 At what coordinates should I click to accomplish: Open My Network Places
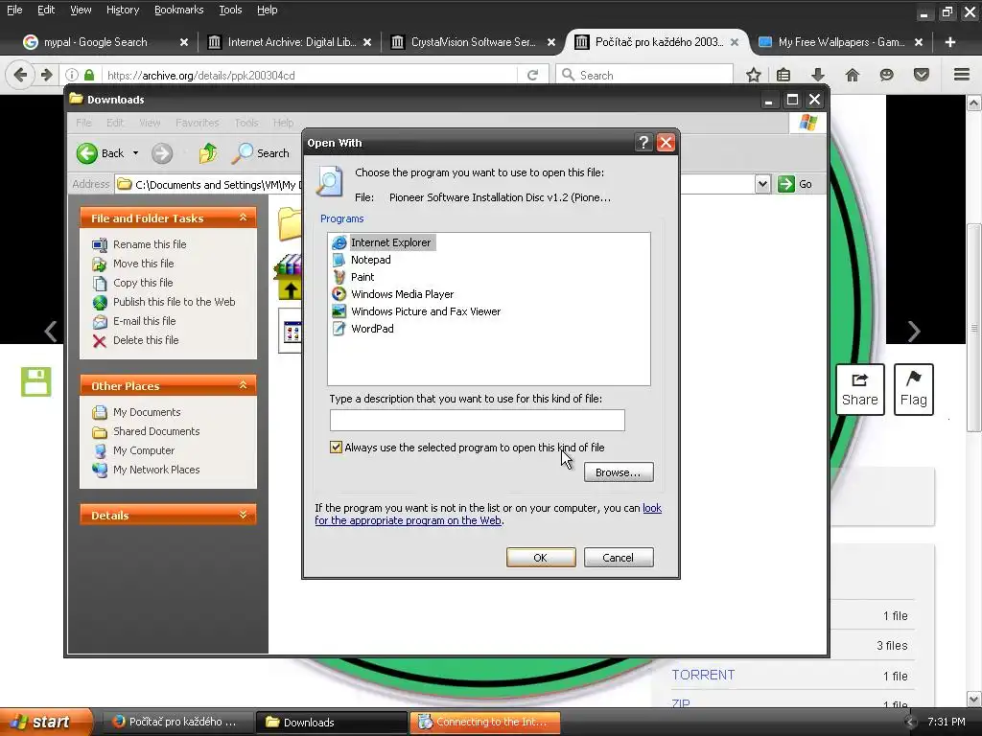(156, 470)
